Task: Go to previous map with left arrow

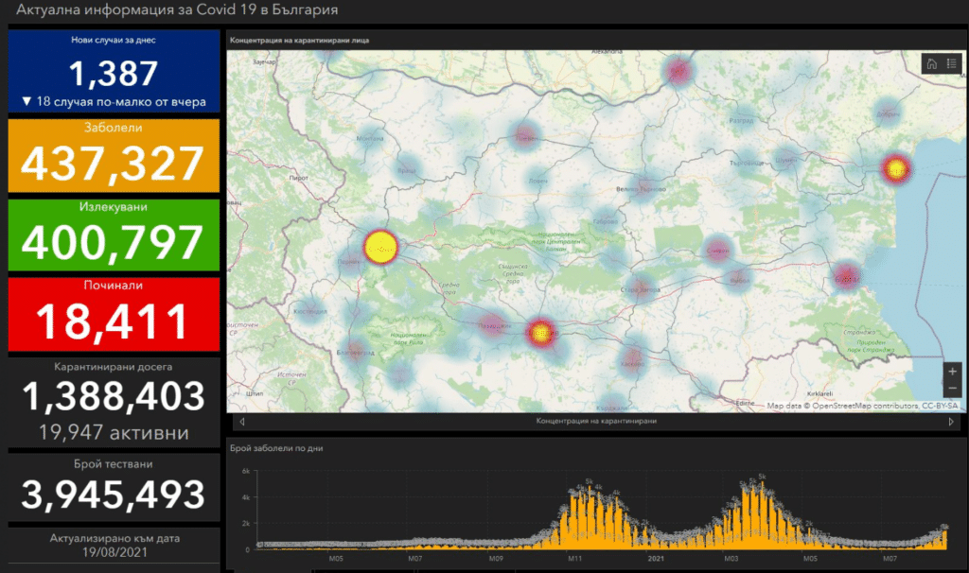Action: (242, 422)
